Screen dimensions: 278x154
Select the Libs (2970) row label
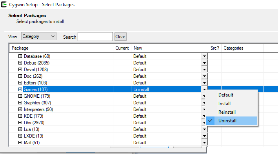34,123
